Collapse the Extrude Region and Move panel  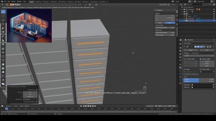point(8,87)
